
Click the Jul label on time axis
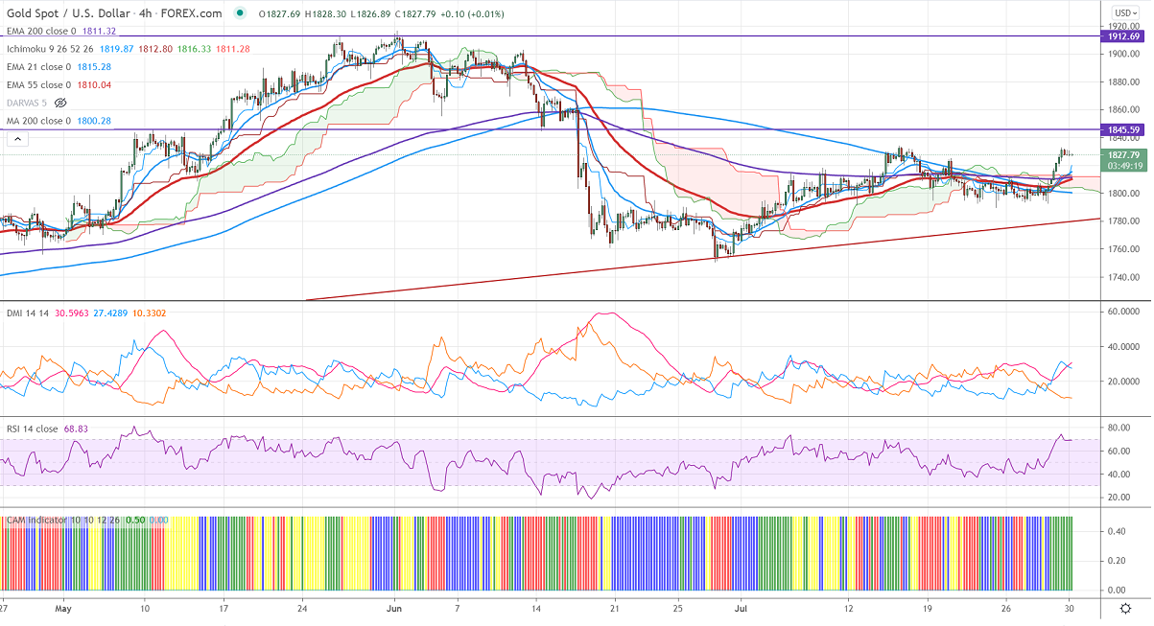(740, 608)
